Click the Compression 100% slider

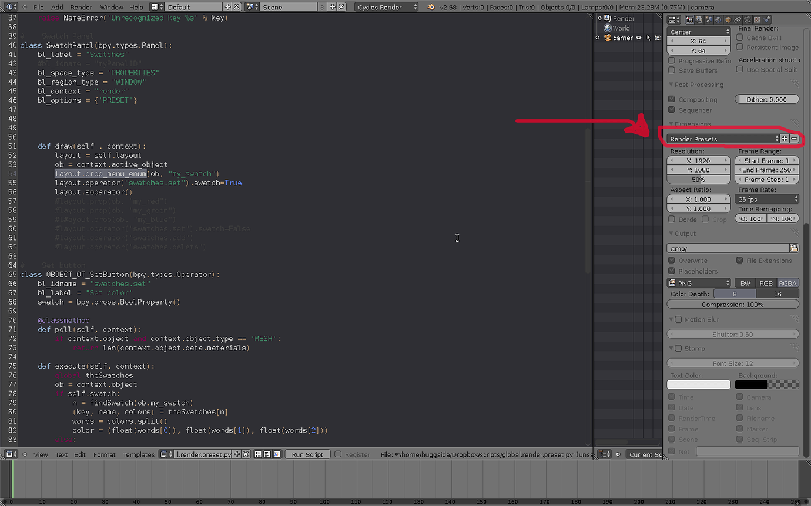click(733, 304)
